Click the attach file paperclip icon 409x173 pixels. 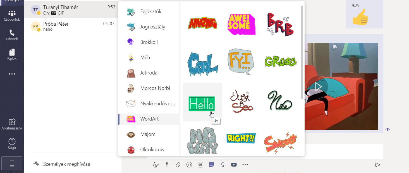tap(178, 165)
